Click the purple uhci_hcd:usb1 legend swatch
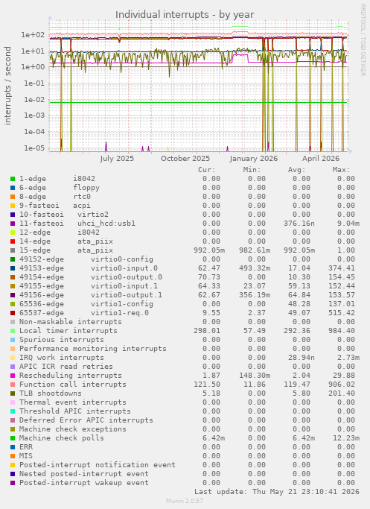 [x=13, y=224]
